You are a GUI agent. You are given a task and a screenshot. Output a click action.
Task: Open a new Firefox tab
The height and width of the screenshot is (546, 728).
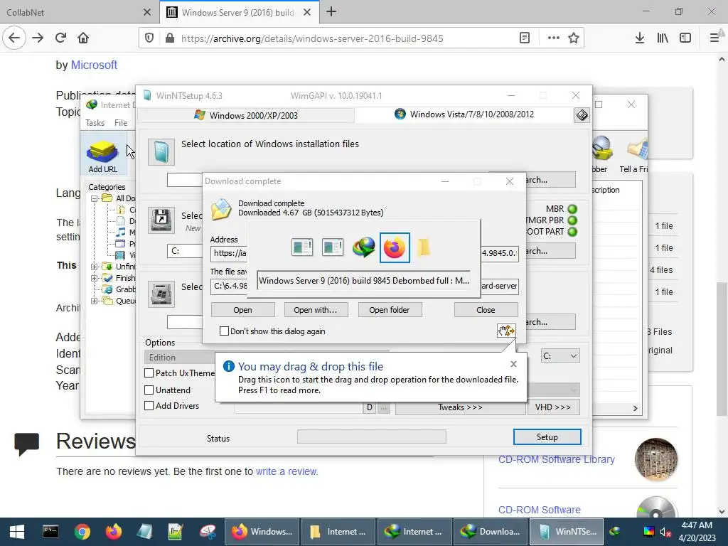tap(331, 12)
